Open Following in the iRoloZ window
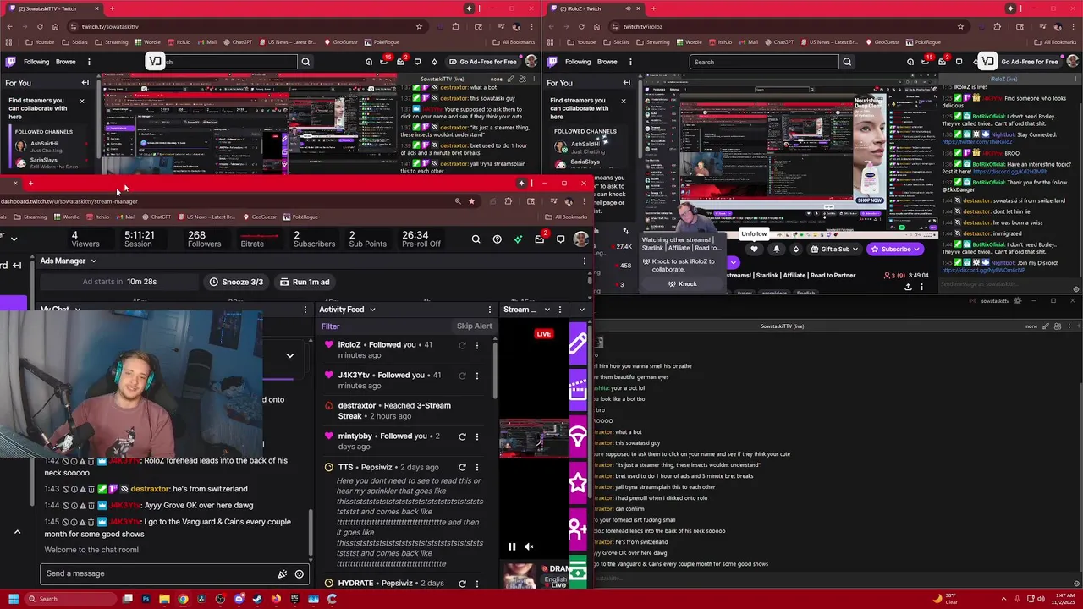The height and width of the screenshot is (609, 1083). pyautogui.click(x=578, y=62)
